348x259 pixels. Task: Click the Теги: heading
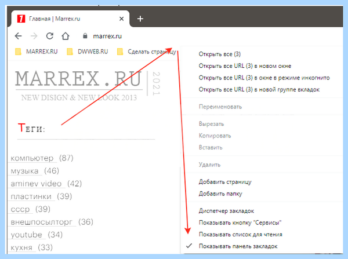pyautogui.click(x=31, y=128)
